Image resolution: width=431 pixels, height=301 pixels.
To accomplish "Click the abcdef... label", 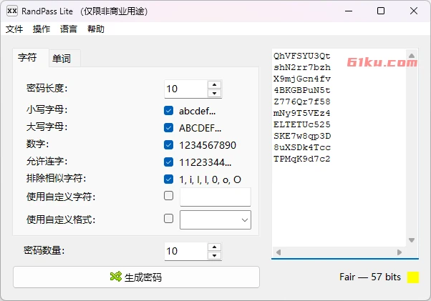I will coord(198,111).
